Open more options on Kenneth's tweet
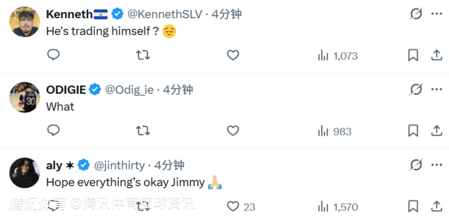 (437, 14)
